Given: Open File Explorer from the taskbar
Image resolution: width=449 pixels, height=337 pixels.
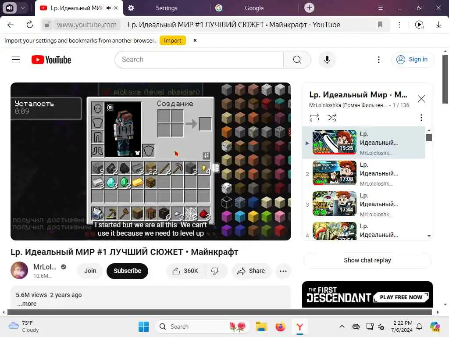Looking at the screenshot, I should [x=261, y=326].
